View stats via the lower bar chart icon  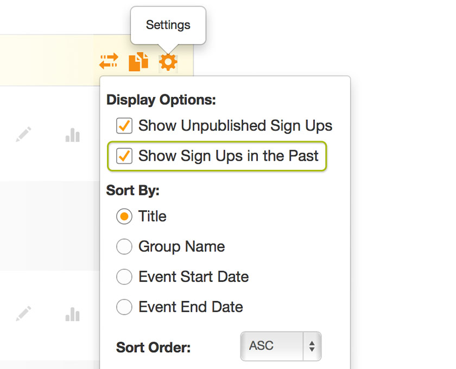pyautogui.click(x=72, y=313)
